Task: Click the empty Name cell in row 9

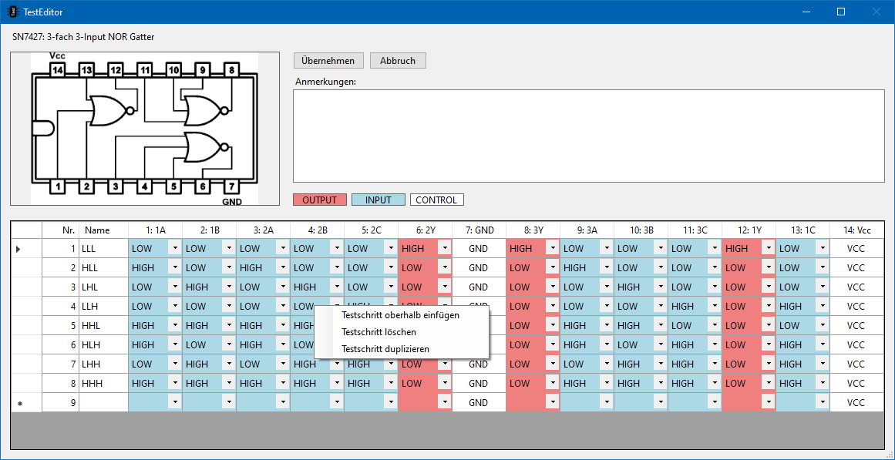Action: tap(103, 402)
